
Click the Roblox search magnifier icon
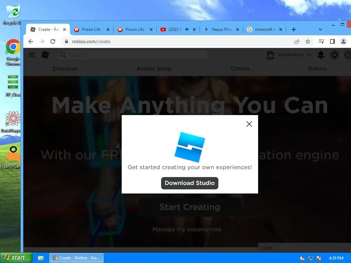pos(63,55)
